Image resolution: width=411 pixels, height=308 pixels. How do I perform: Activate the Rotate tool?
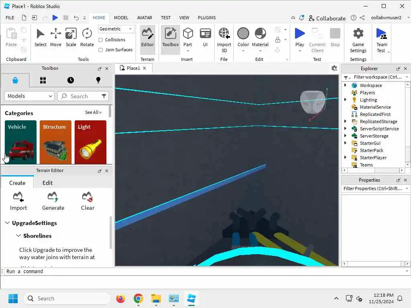click(87, 38)
